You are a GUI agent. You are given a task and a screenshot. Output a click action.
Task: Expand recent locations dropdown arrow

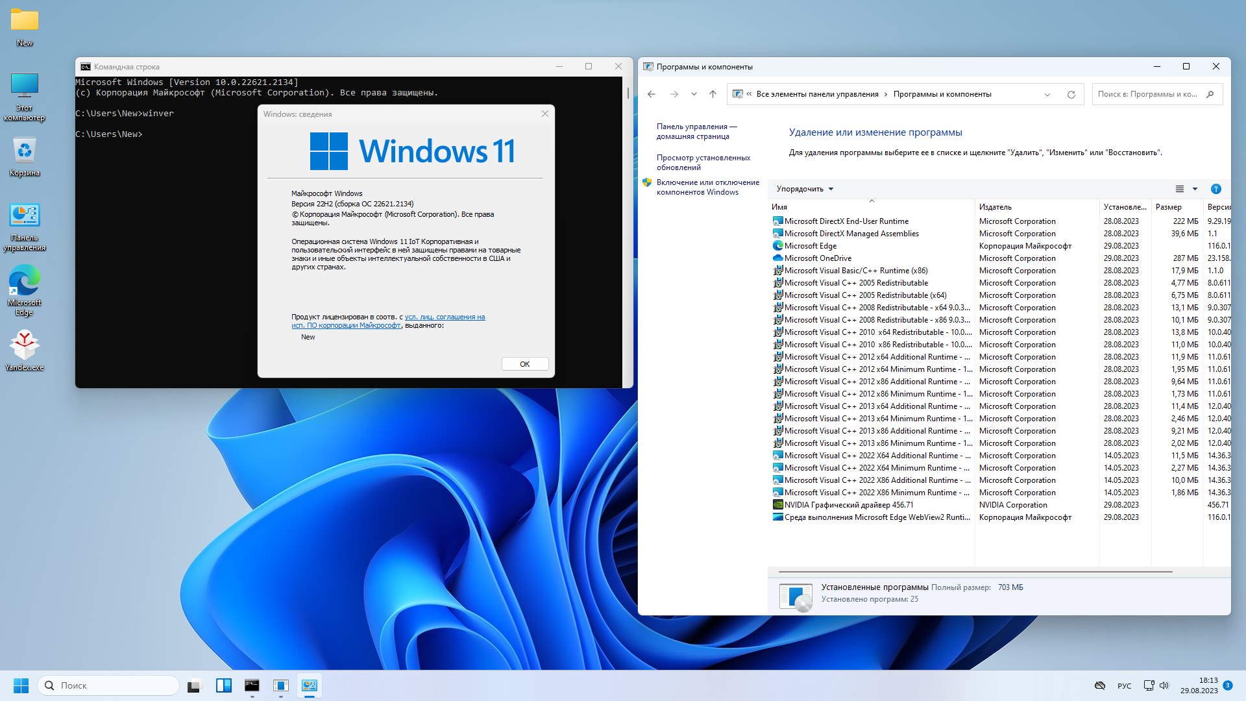click(694, 94)
